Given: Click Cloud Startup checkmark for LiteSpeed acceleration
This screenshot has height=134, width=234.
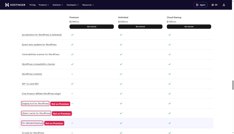Looking at the screenshot, I should (170, 35).
